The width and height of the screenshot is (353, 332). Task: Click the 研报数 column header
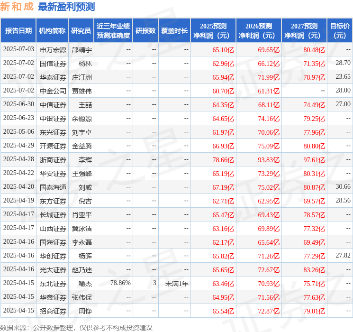click(145, 31)
